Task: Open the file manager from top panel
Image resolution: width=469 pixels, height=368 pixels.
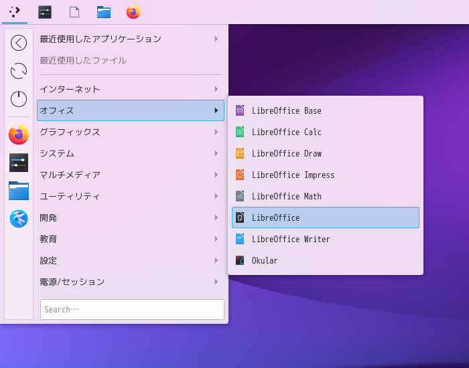Action: (x=104, y=12)
